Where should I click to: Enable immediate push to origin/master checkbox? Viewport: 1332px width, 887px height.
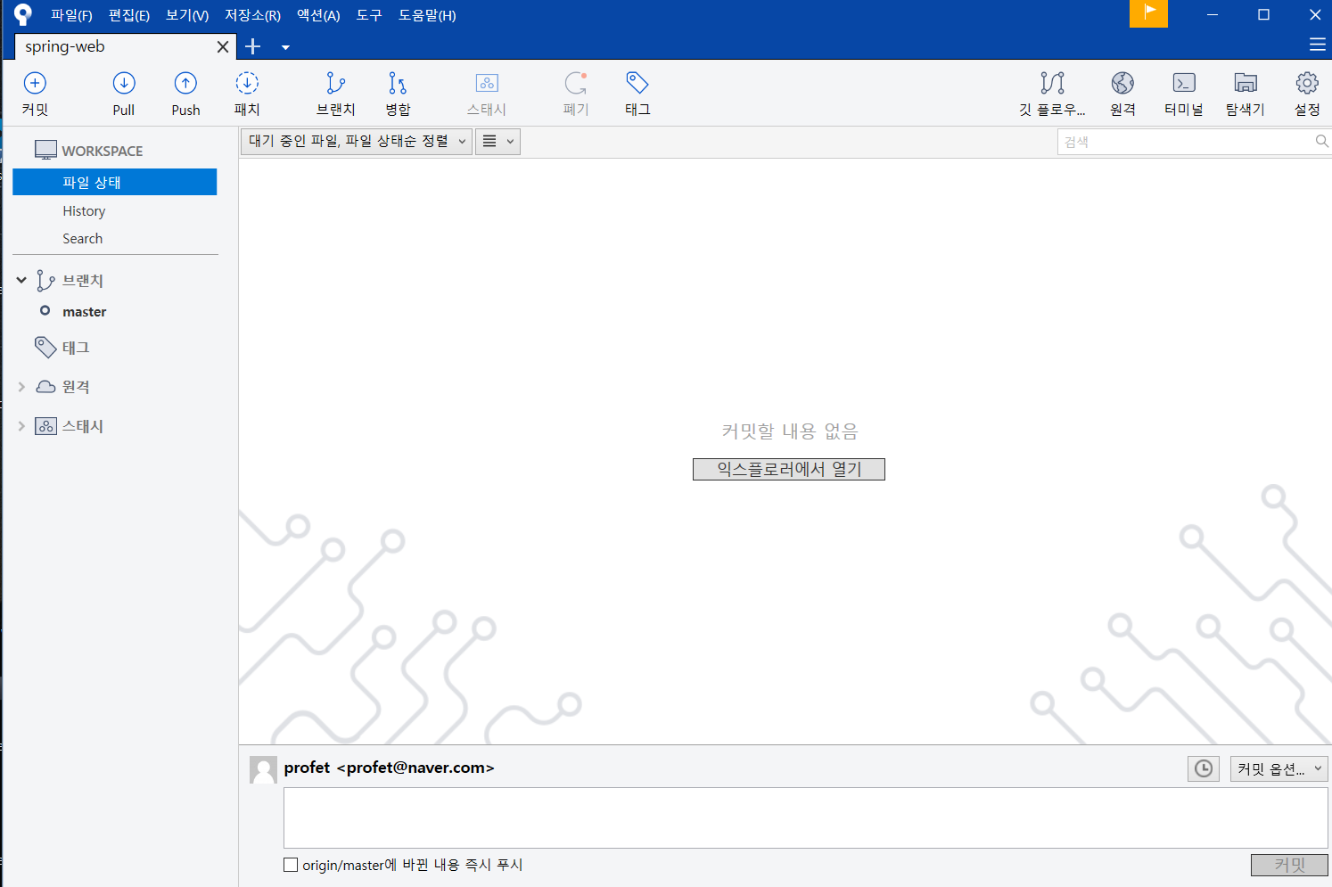[291, 865]
